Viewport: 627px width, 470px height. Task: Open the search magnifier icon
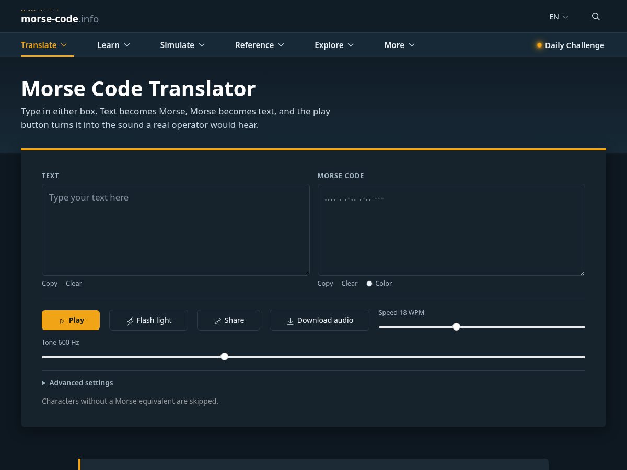[x=596, y=16]
